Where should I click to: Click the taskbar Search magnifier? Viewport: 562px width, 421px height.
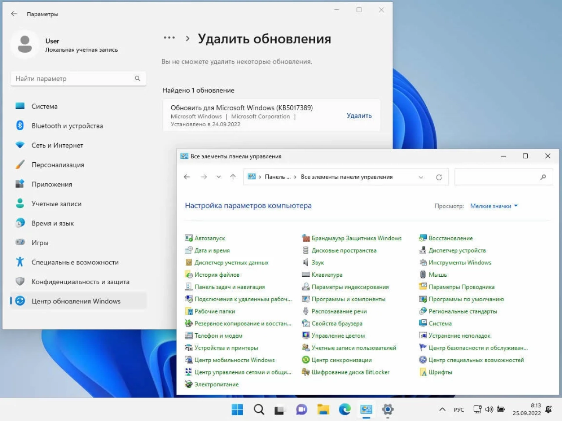coord(259,410)
